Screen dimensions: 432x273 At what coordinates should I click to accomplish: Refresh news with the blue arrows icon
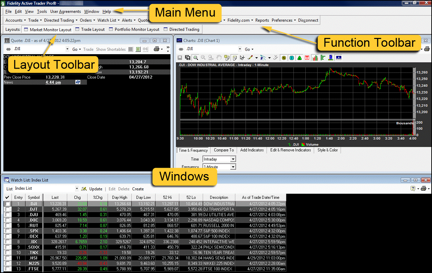click(78, 82)
